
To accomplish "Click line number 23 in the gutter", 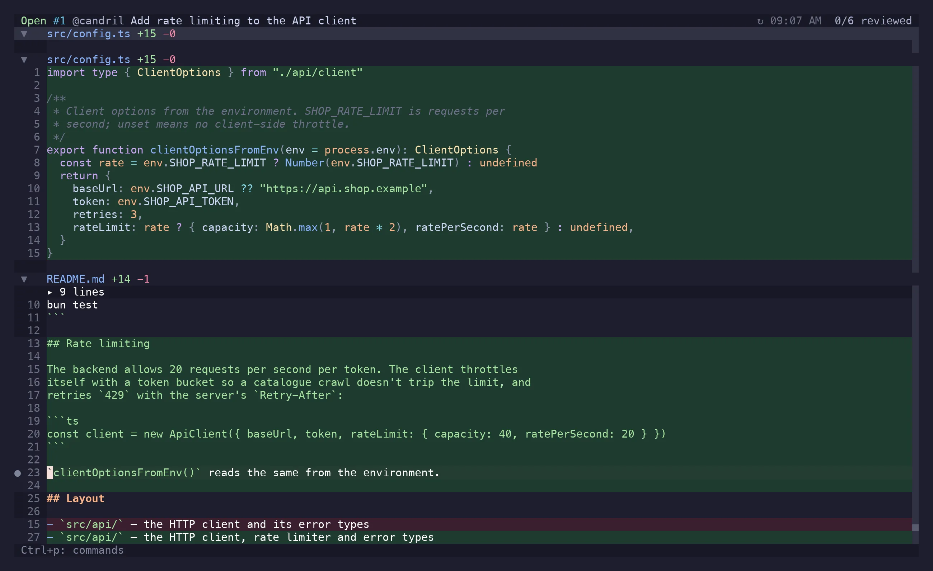I will 34,473.
